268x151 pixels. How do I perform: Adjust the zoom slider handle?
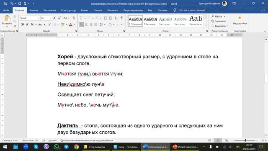pyautogui.click(x=245, y=141)
